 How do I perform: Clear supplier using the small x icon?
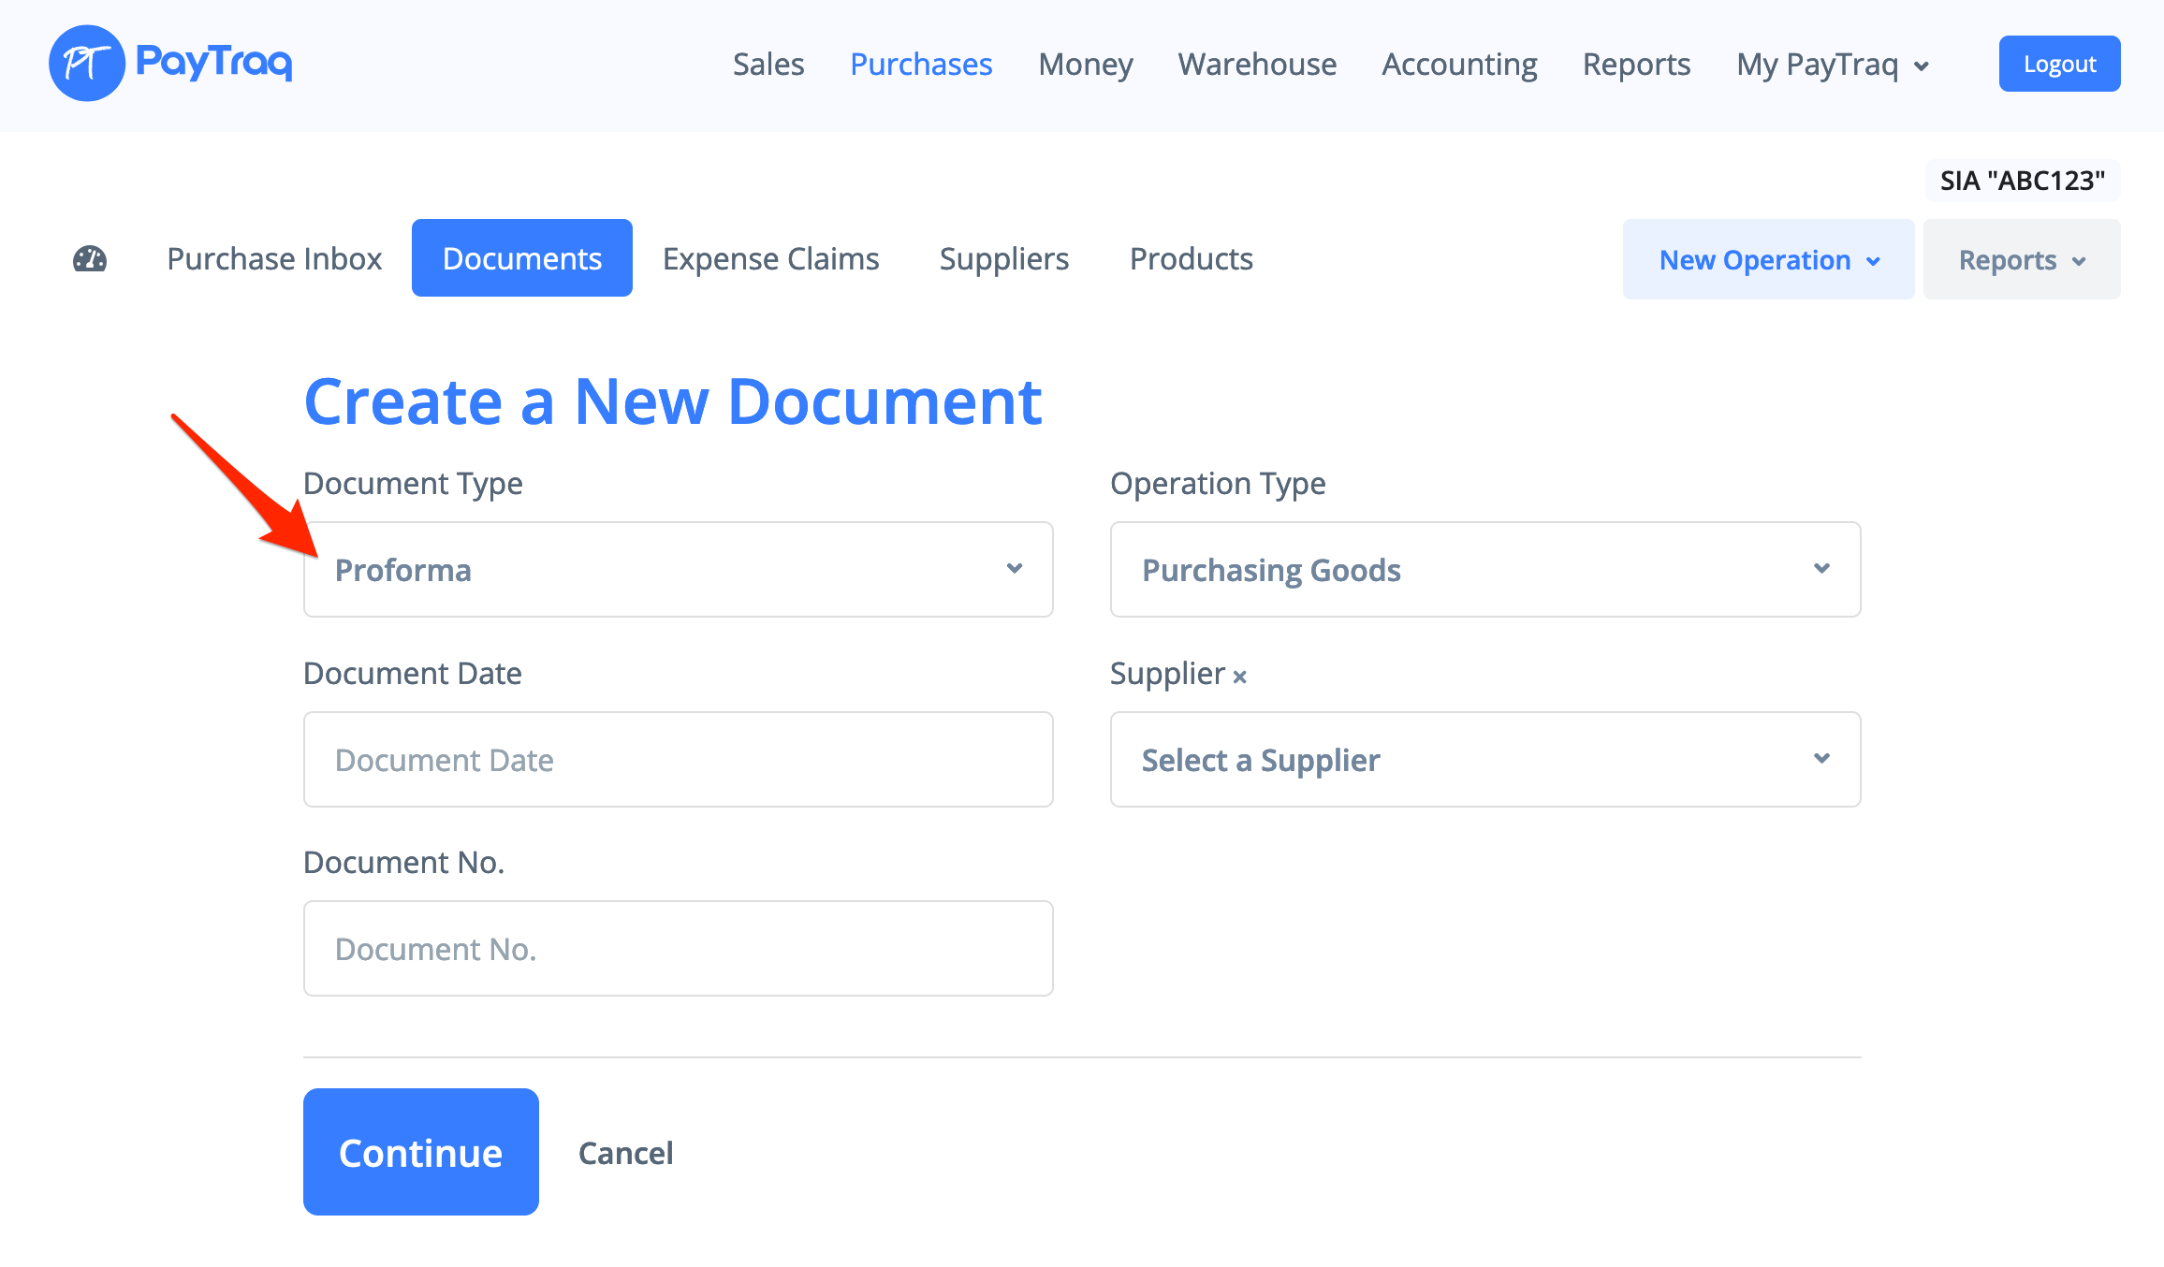[x=1239, y=677]
